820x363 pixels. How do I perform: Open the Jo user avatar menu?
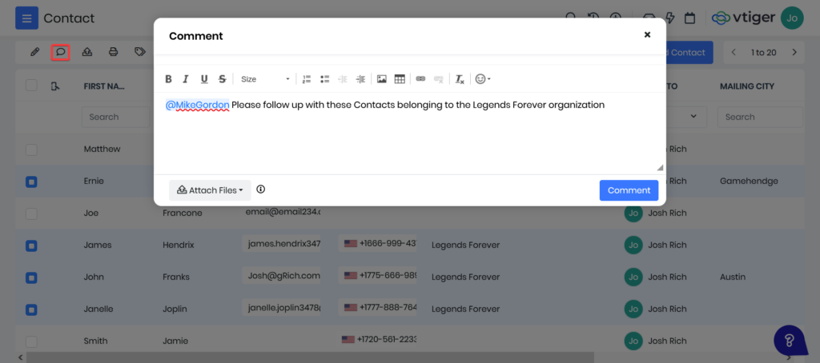point(792,18)
